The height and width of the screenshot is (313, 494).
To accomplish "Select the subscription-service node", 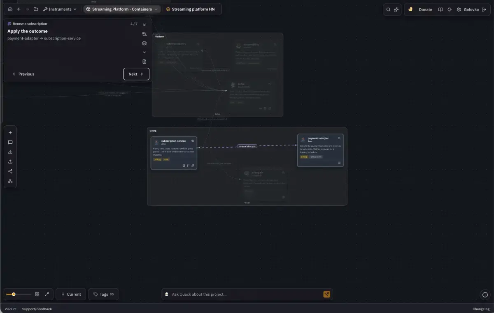I will click(174, 153).
